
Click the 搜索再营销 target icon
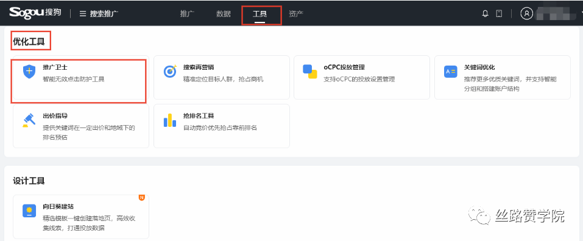(x=171, y=71)
